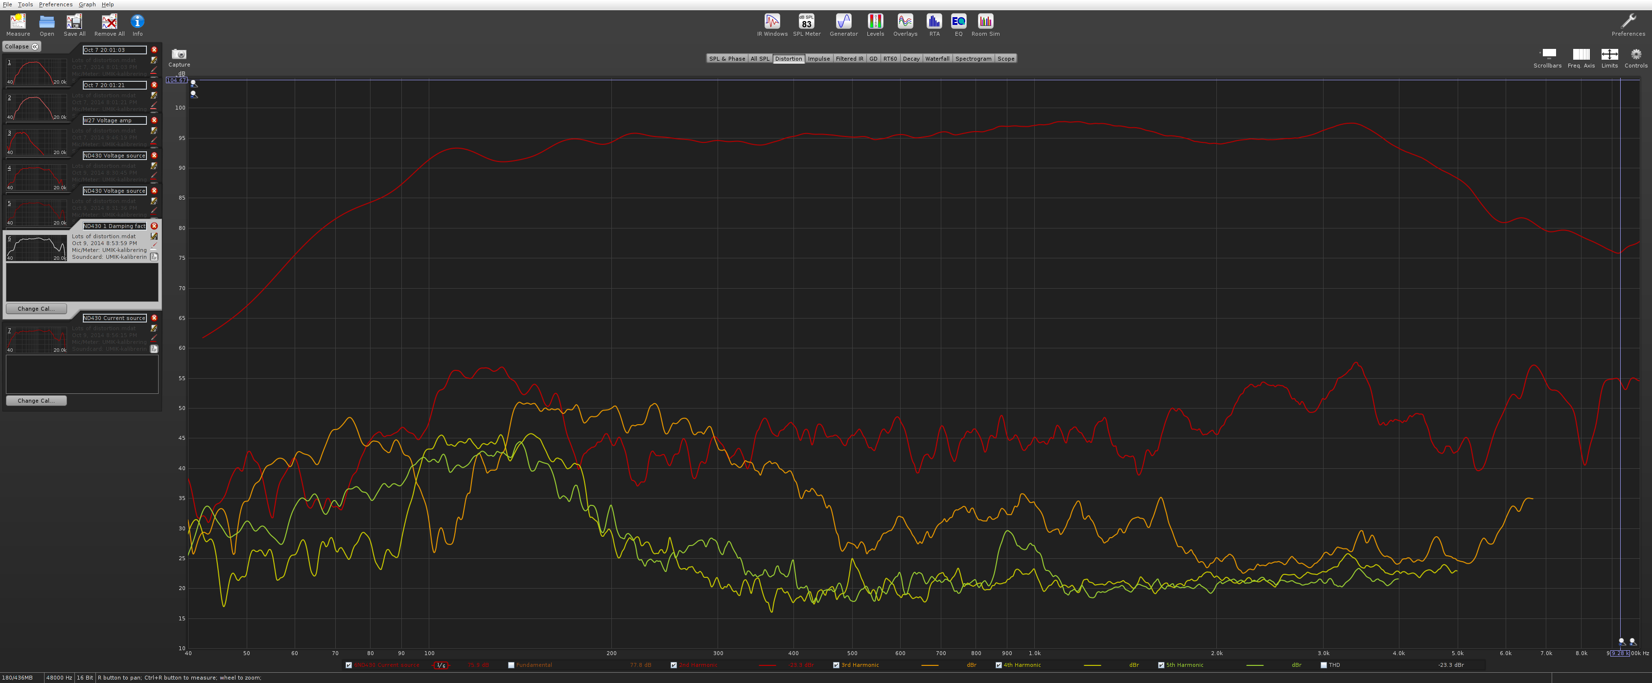Remove the Oct 7 20:01:21 measurement

[154, 85]
